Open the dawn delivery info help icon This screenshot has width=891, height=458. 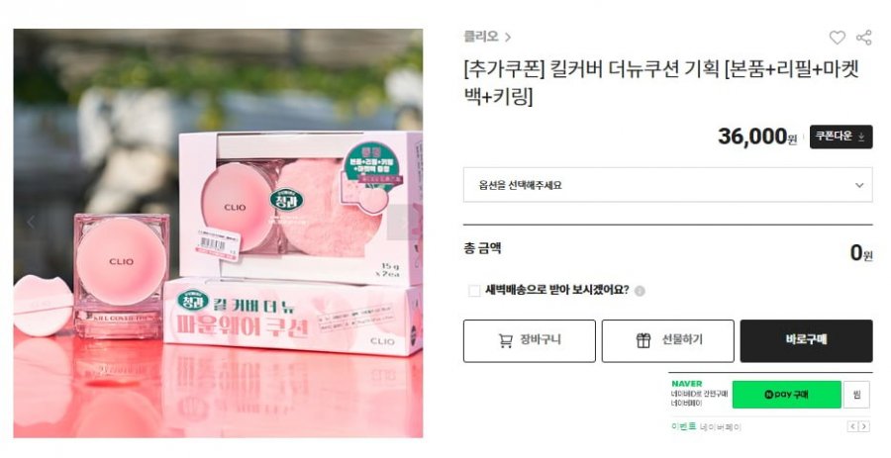pyautogui.click(x=640, y=291)
